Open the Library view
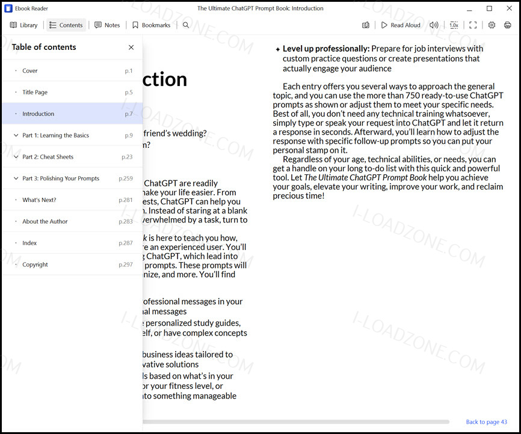521x434 pixels. (x=23, y=25)
